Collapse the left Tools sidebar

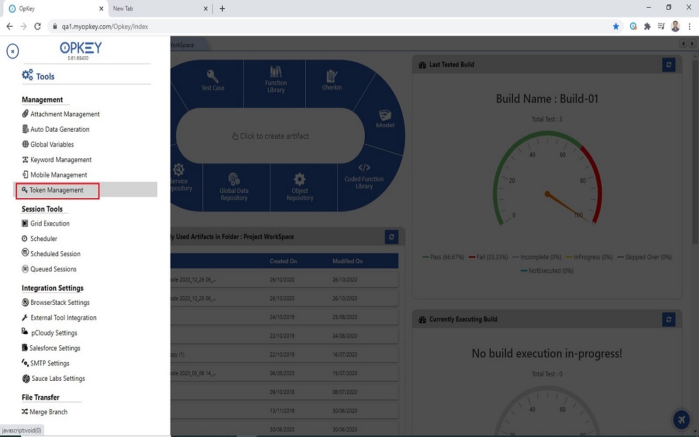[12, 51]
